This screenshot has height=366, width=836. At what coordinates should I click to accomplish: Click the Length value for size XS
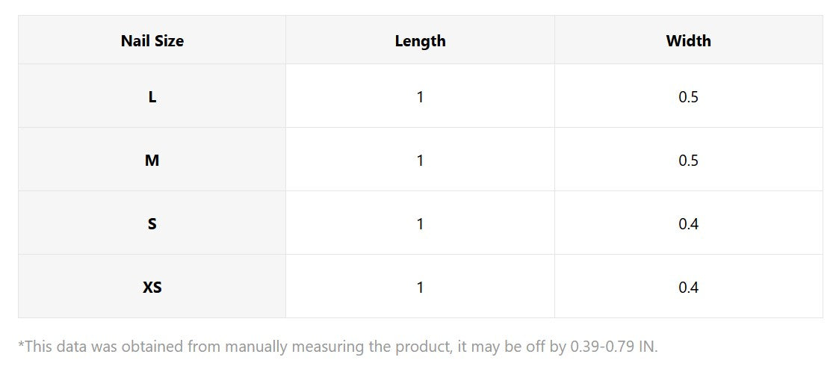(420, 288)
